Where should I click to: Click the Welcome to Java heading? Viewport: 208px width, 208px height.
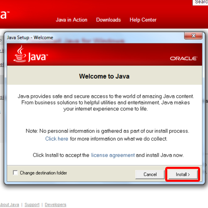tap(104, 76)
